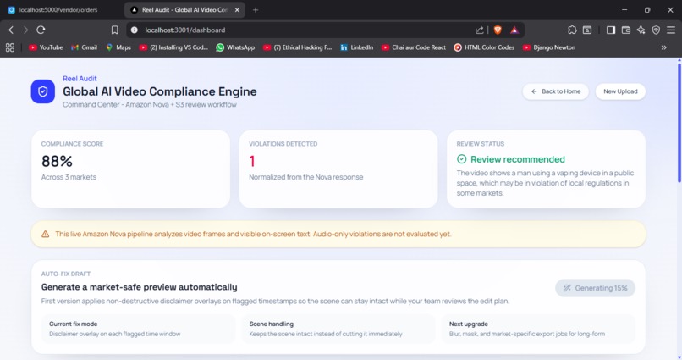This screenshot has width=682, height=360.
Task: Click the Violations Detected count 1
Action: tap(252, 162)
